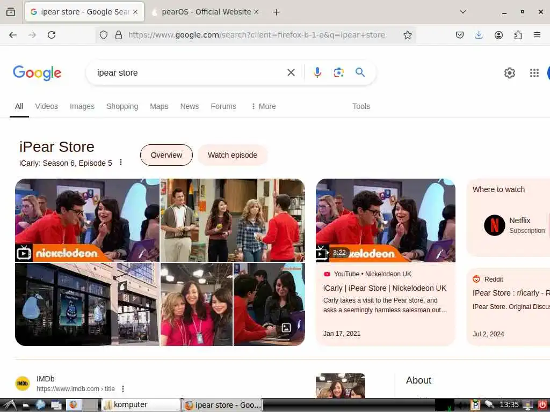Image resolution: width=550 pixels, height=412 pixels.
Task: Click the Google logo
Action: (x=37, y=73)
